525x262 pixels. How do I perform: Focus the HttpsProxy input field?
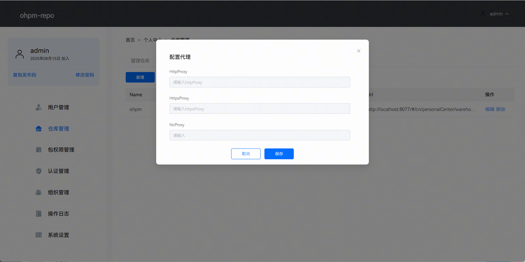[x=259, y=109]
